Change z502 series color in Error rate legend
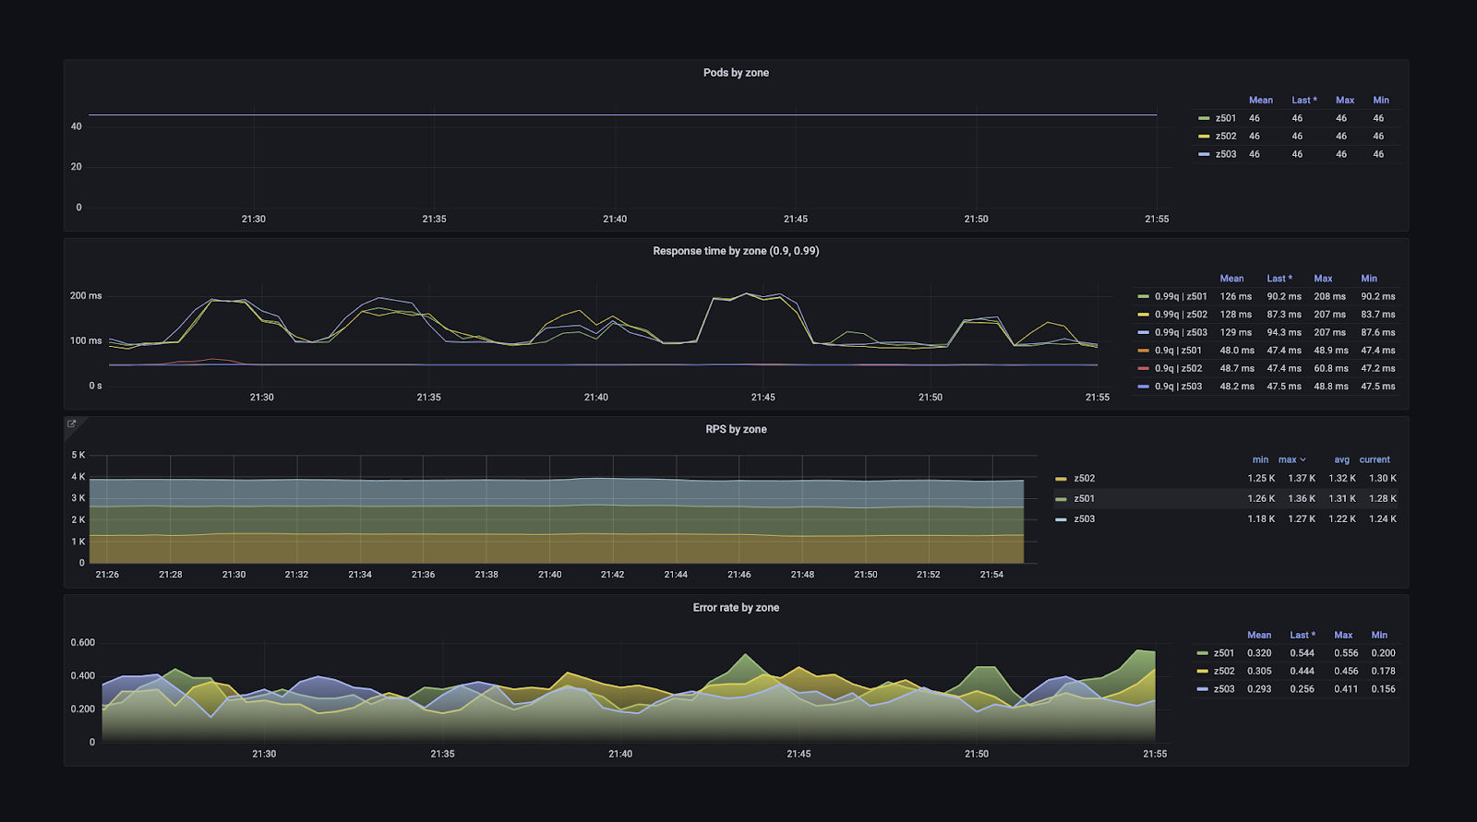Image resolution: width=1477 pixels, height=822 pixels. pos(1202,671)
